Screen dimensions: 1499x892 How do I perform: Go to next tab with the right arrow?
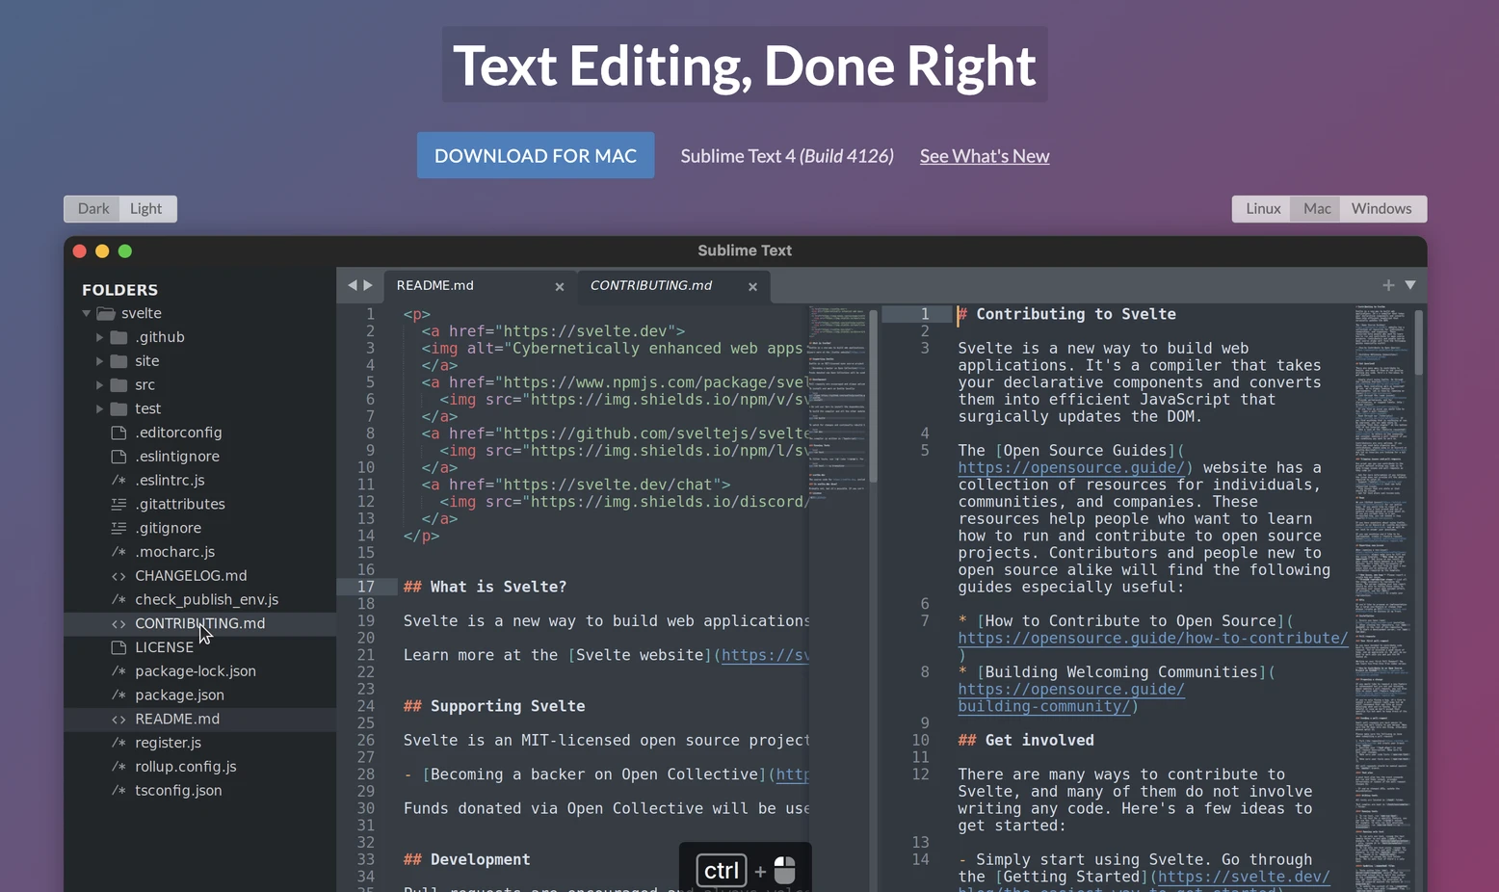[368, 285]
